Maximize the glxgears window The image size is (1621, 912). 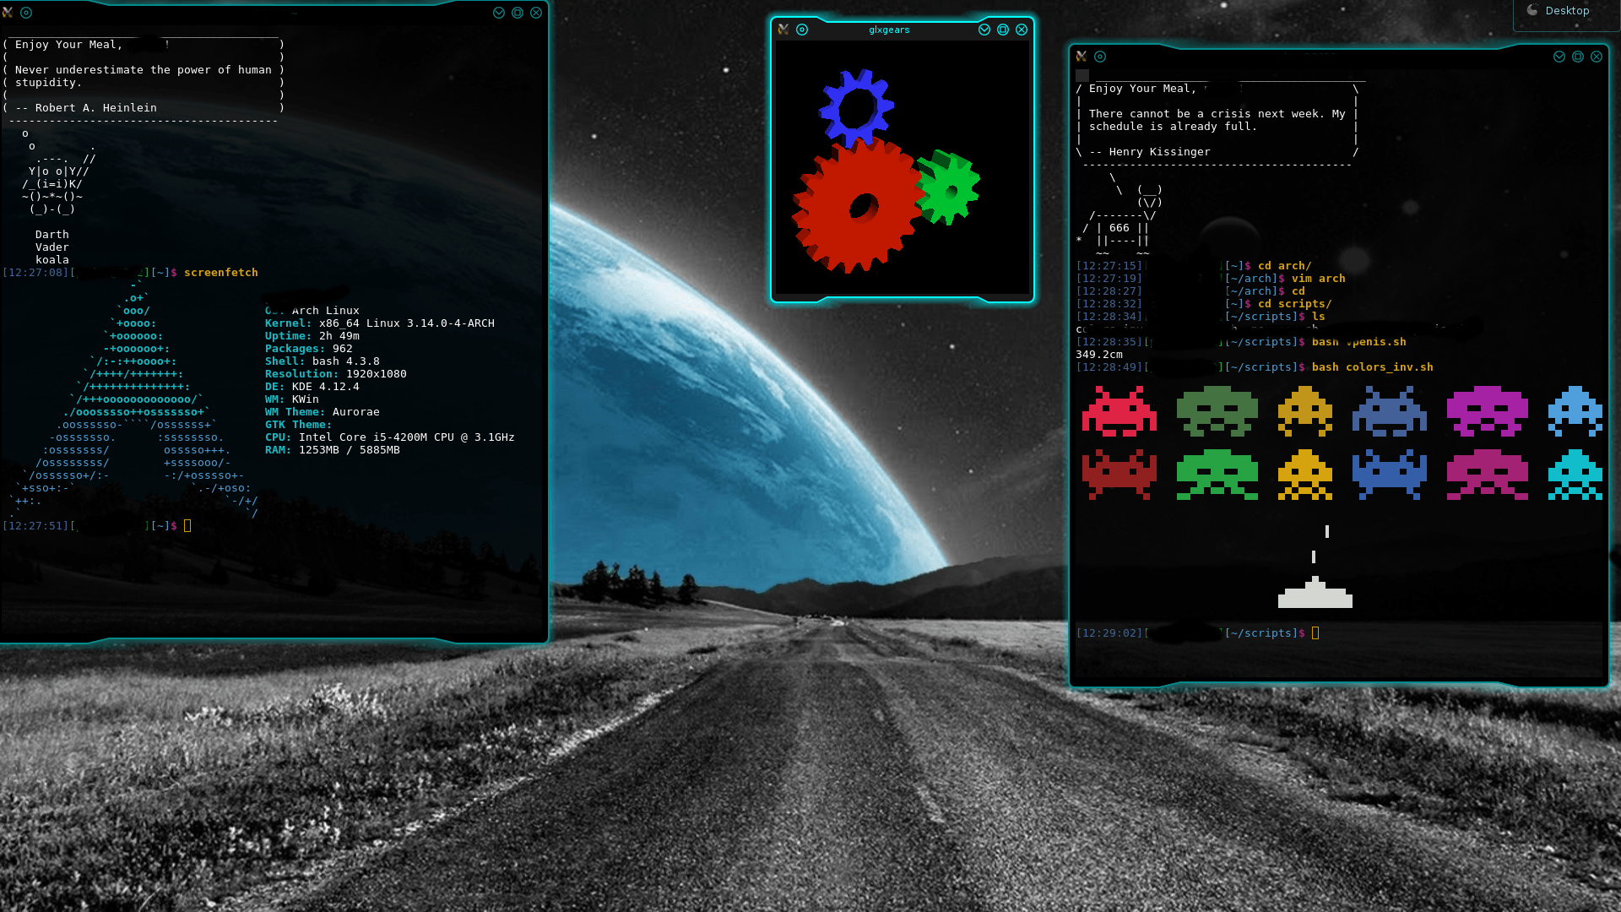[1003, 30]
